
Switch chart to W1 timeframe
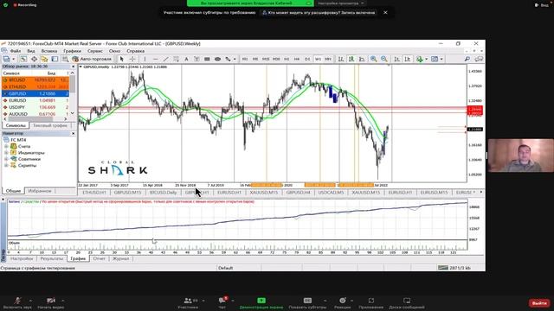pyautogui.click(x=318, y=59)
